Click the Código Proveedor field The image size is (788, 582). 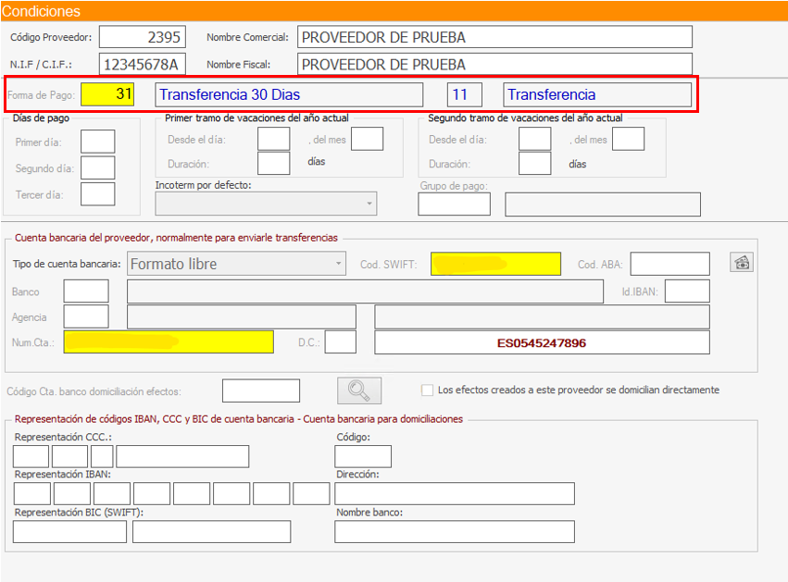[143, 37]
